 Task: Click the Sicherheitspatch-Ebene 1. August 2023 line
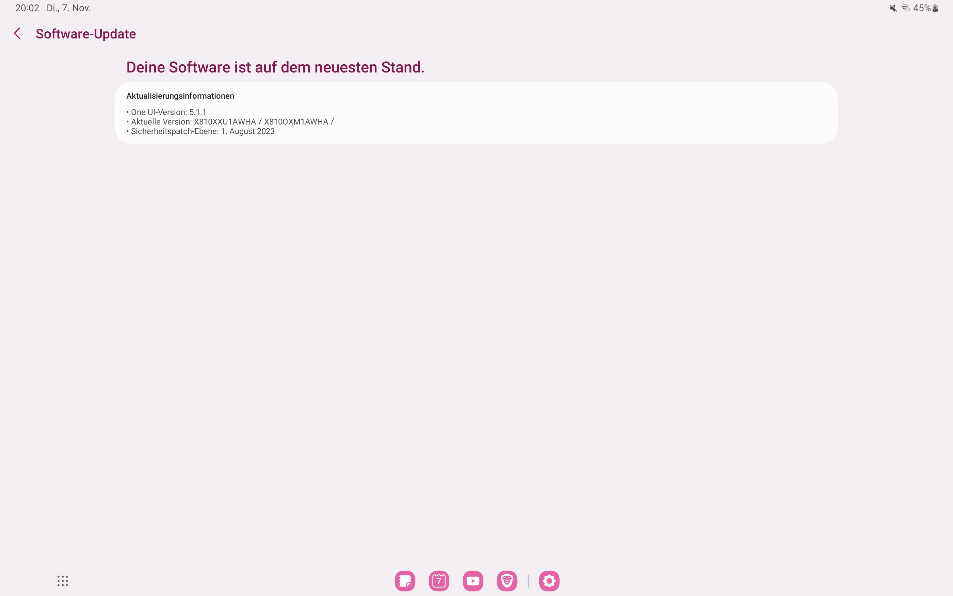coord(202,131)
